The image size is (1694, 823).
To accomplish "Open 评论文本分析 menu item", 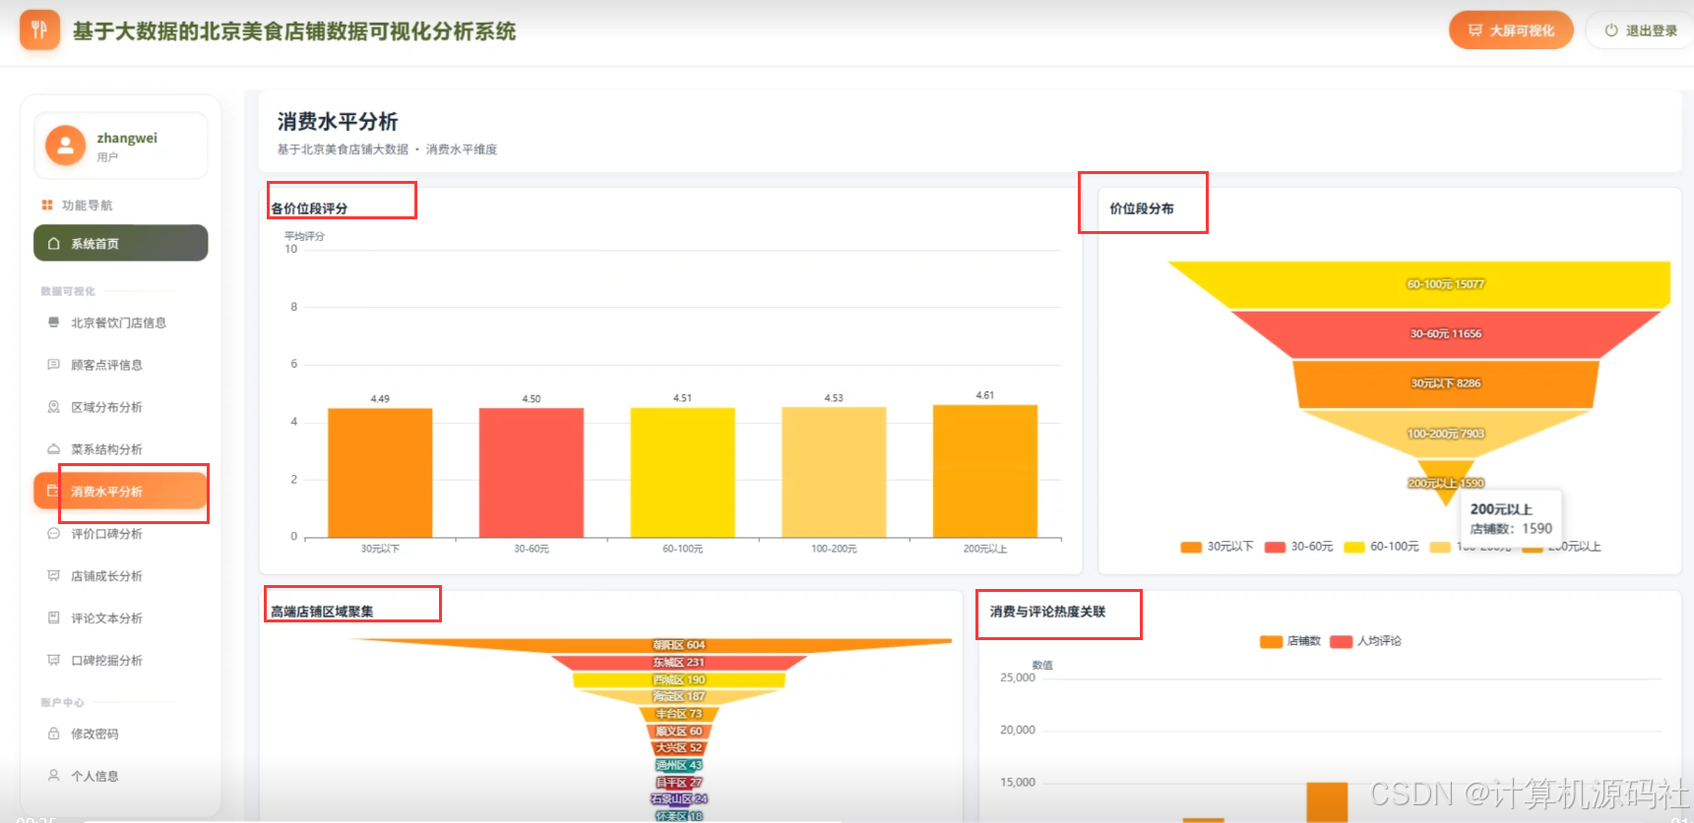I will (120, 618).
